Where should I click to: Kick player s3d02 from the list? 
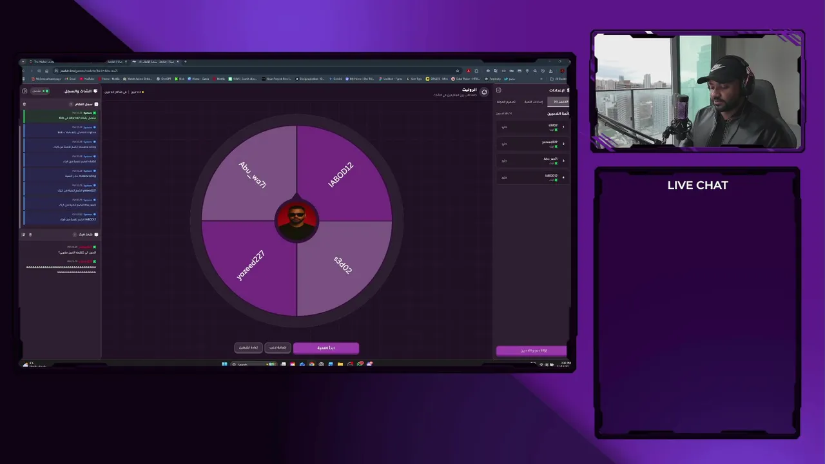point(504,127)
